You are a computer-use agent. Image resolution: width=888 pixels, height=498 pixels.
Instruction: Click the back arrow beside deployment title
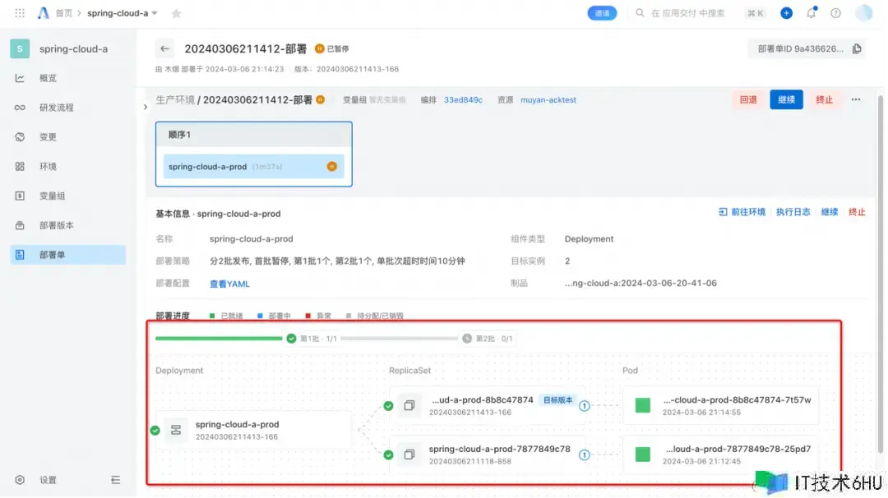coord(166,49)
